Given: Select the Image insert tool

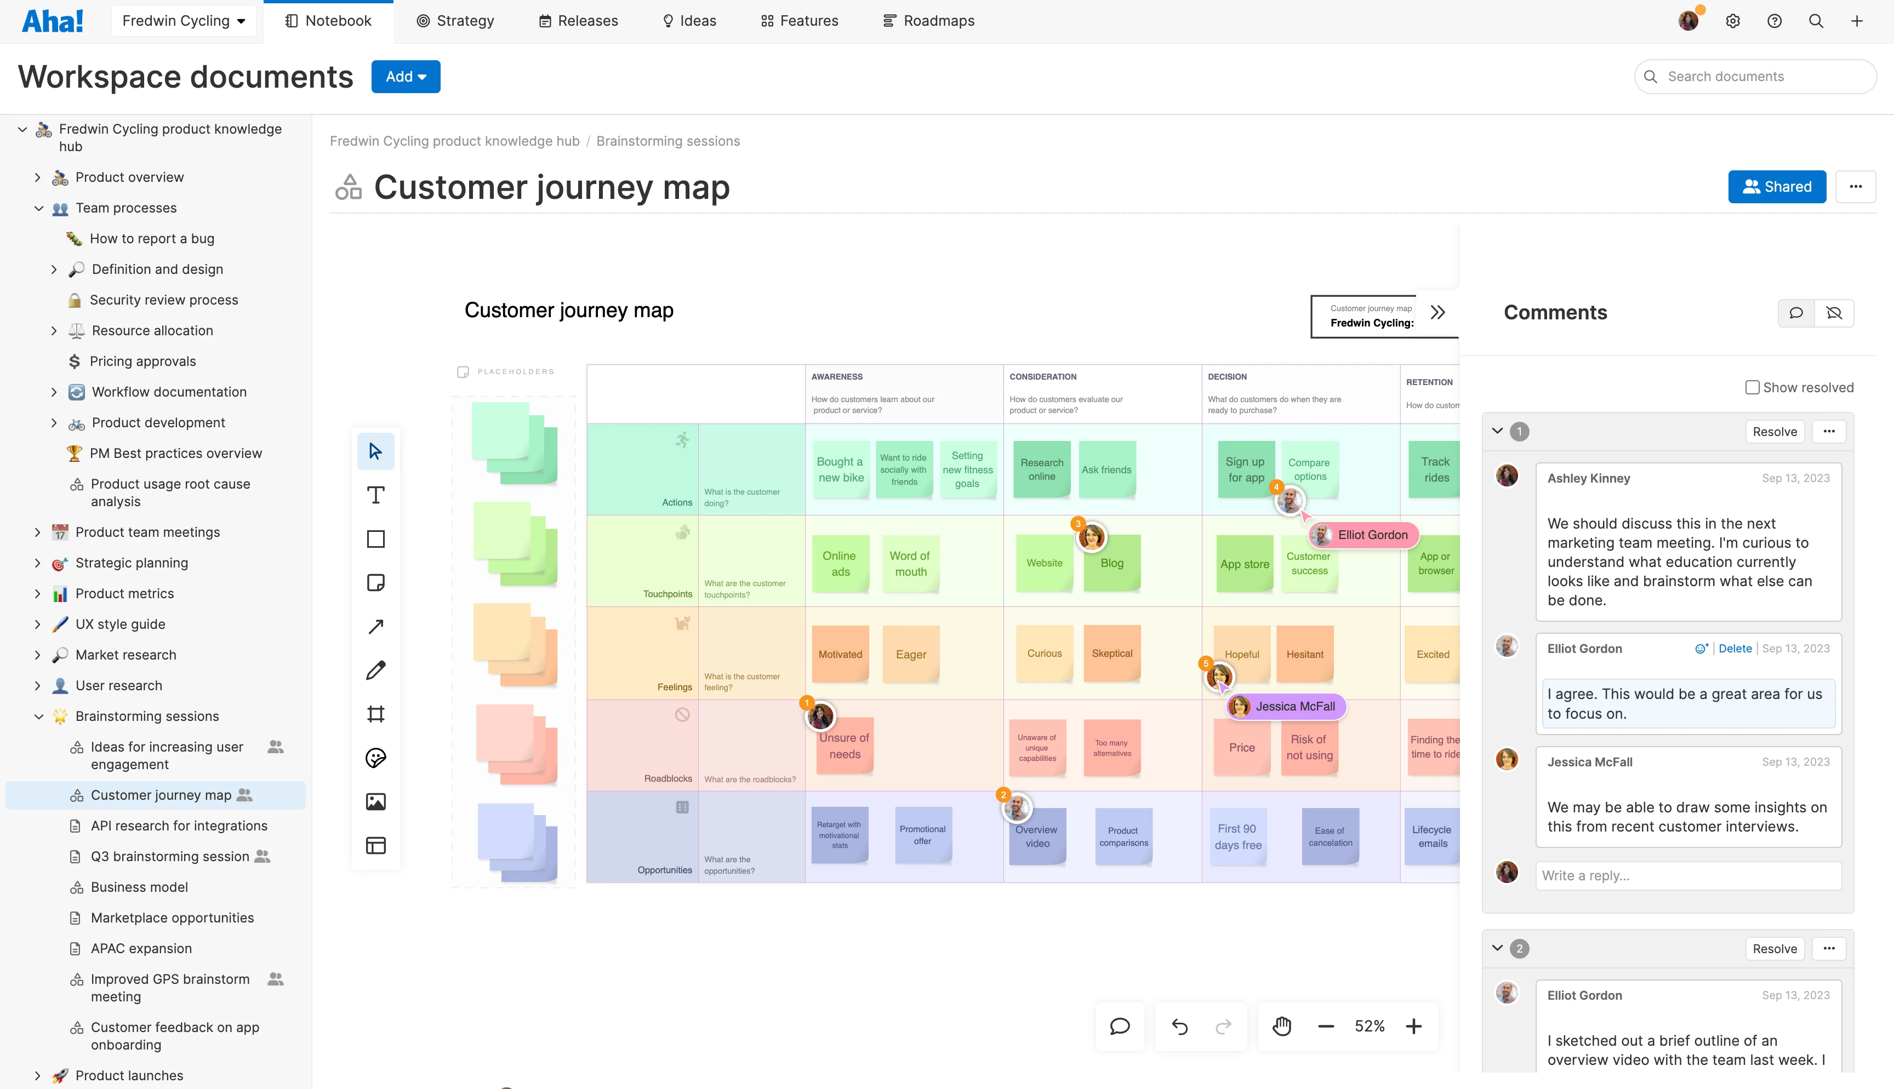Looking at the screenshot, I should [375, 801].
